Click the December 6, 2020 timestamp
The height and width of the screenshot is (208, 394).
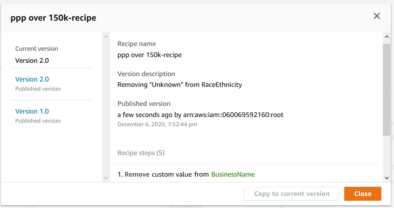[157, 124]
